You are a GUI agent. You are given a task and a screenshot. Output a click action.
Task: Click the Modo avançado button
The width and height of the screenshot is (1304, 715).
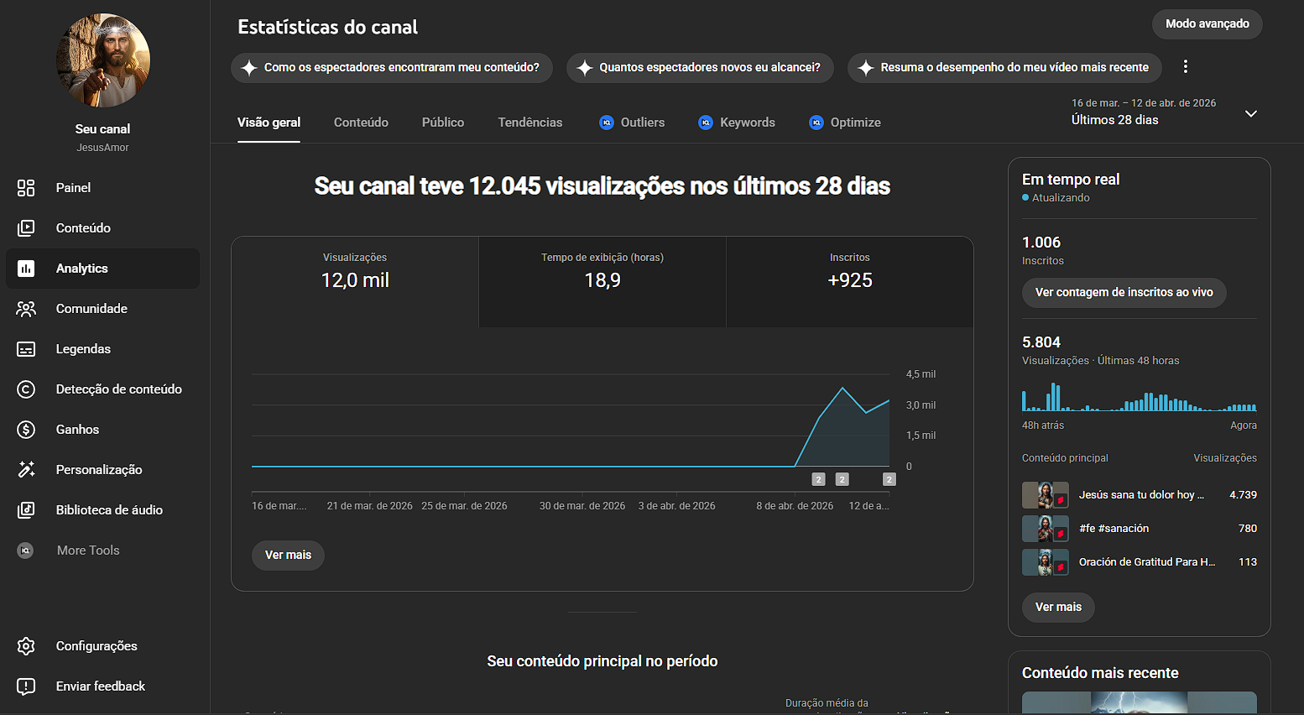(x=1208, y=24)
